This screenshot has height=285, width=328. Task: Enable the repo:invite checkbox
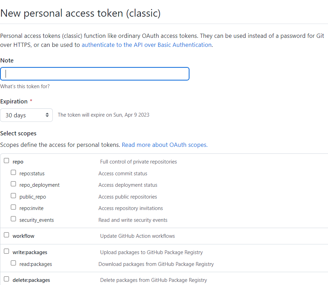14,207
